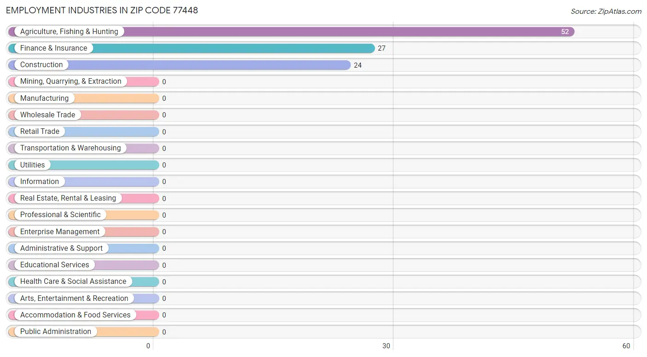This screenshot has height=357, width=647.
Task: Click the blue Construction bar
Action: point(179,65)
